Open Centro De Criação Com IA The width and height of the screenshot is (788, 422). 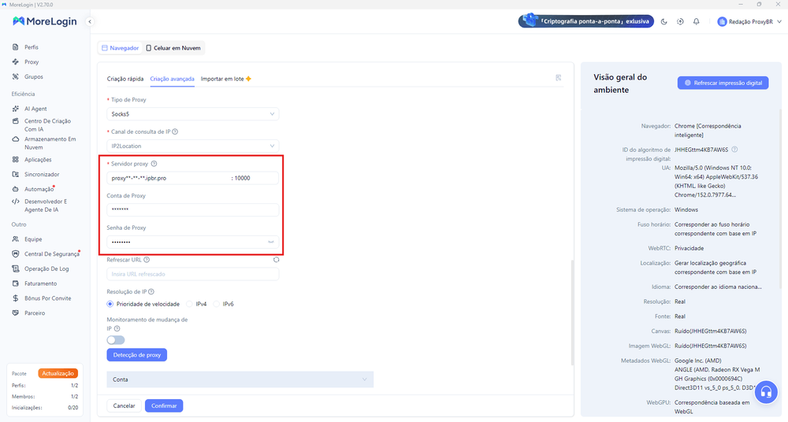(47, 125)
